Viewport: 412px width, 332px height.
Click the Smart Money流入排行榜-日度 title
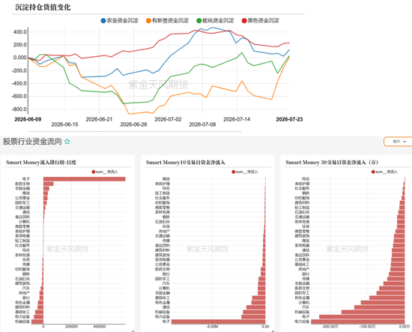[x=41, y=163]
